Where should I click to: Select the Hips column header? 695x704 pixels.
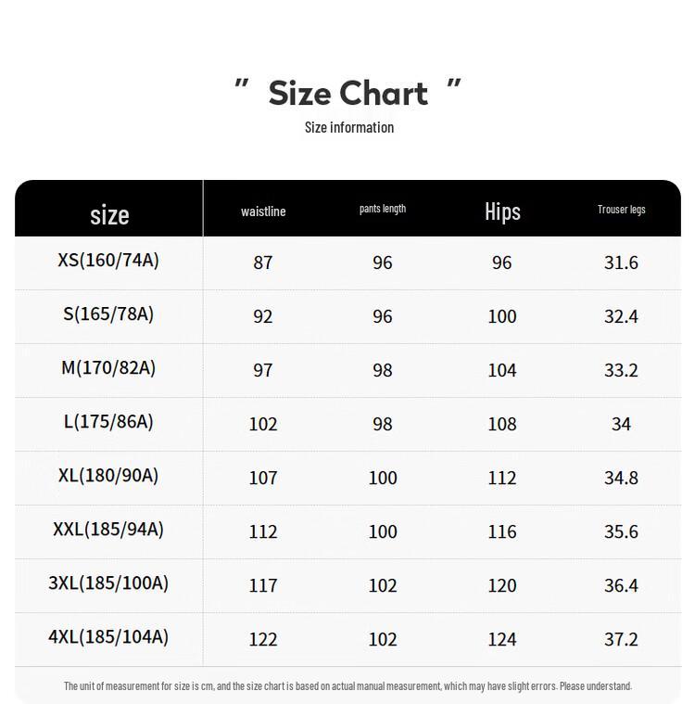(x=502, y=211)
